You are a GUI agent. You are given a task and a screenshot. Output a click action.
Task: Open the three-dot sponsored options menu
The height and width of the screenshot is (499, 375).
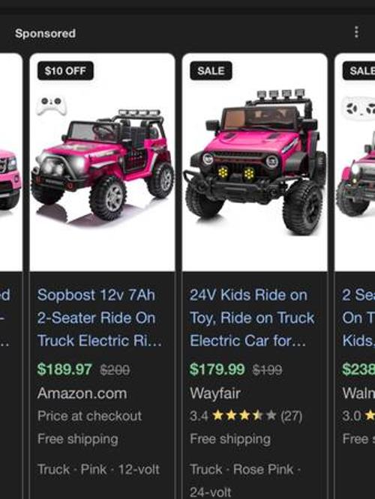point(356,32)
